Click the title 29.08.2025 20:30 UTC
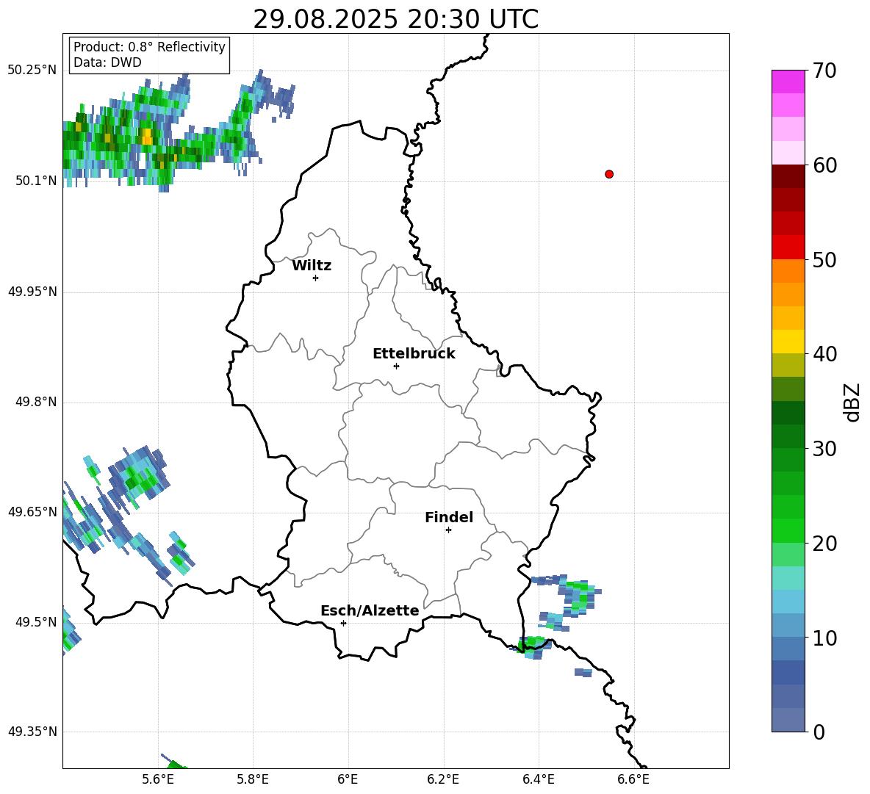 (395, 19)
